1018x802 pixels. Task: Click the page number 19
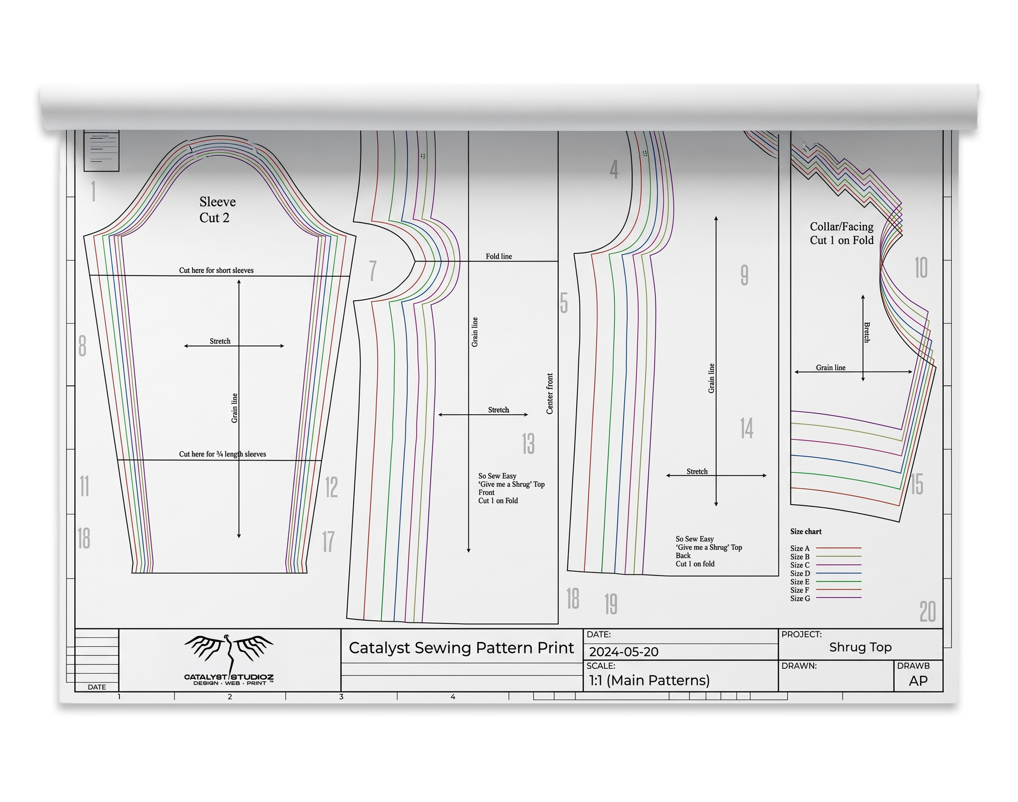pos(611,604)
